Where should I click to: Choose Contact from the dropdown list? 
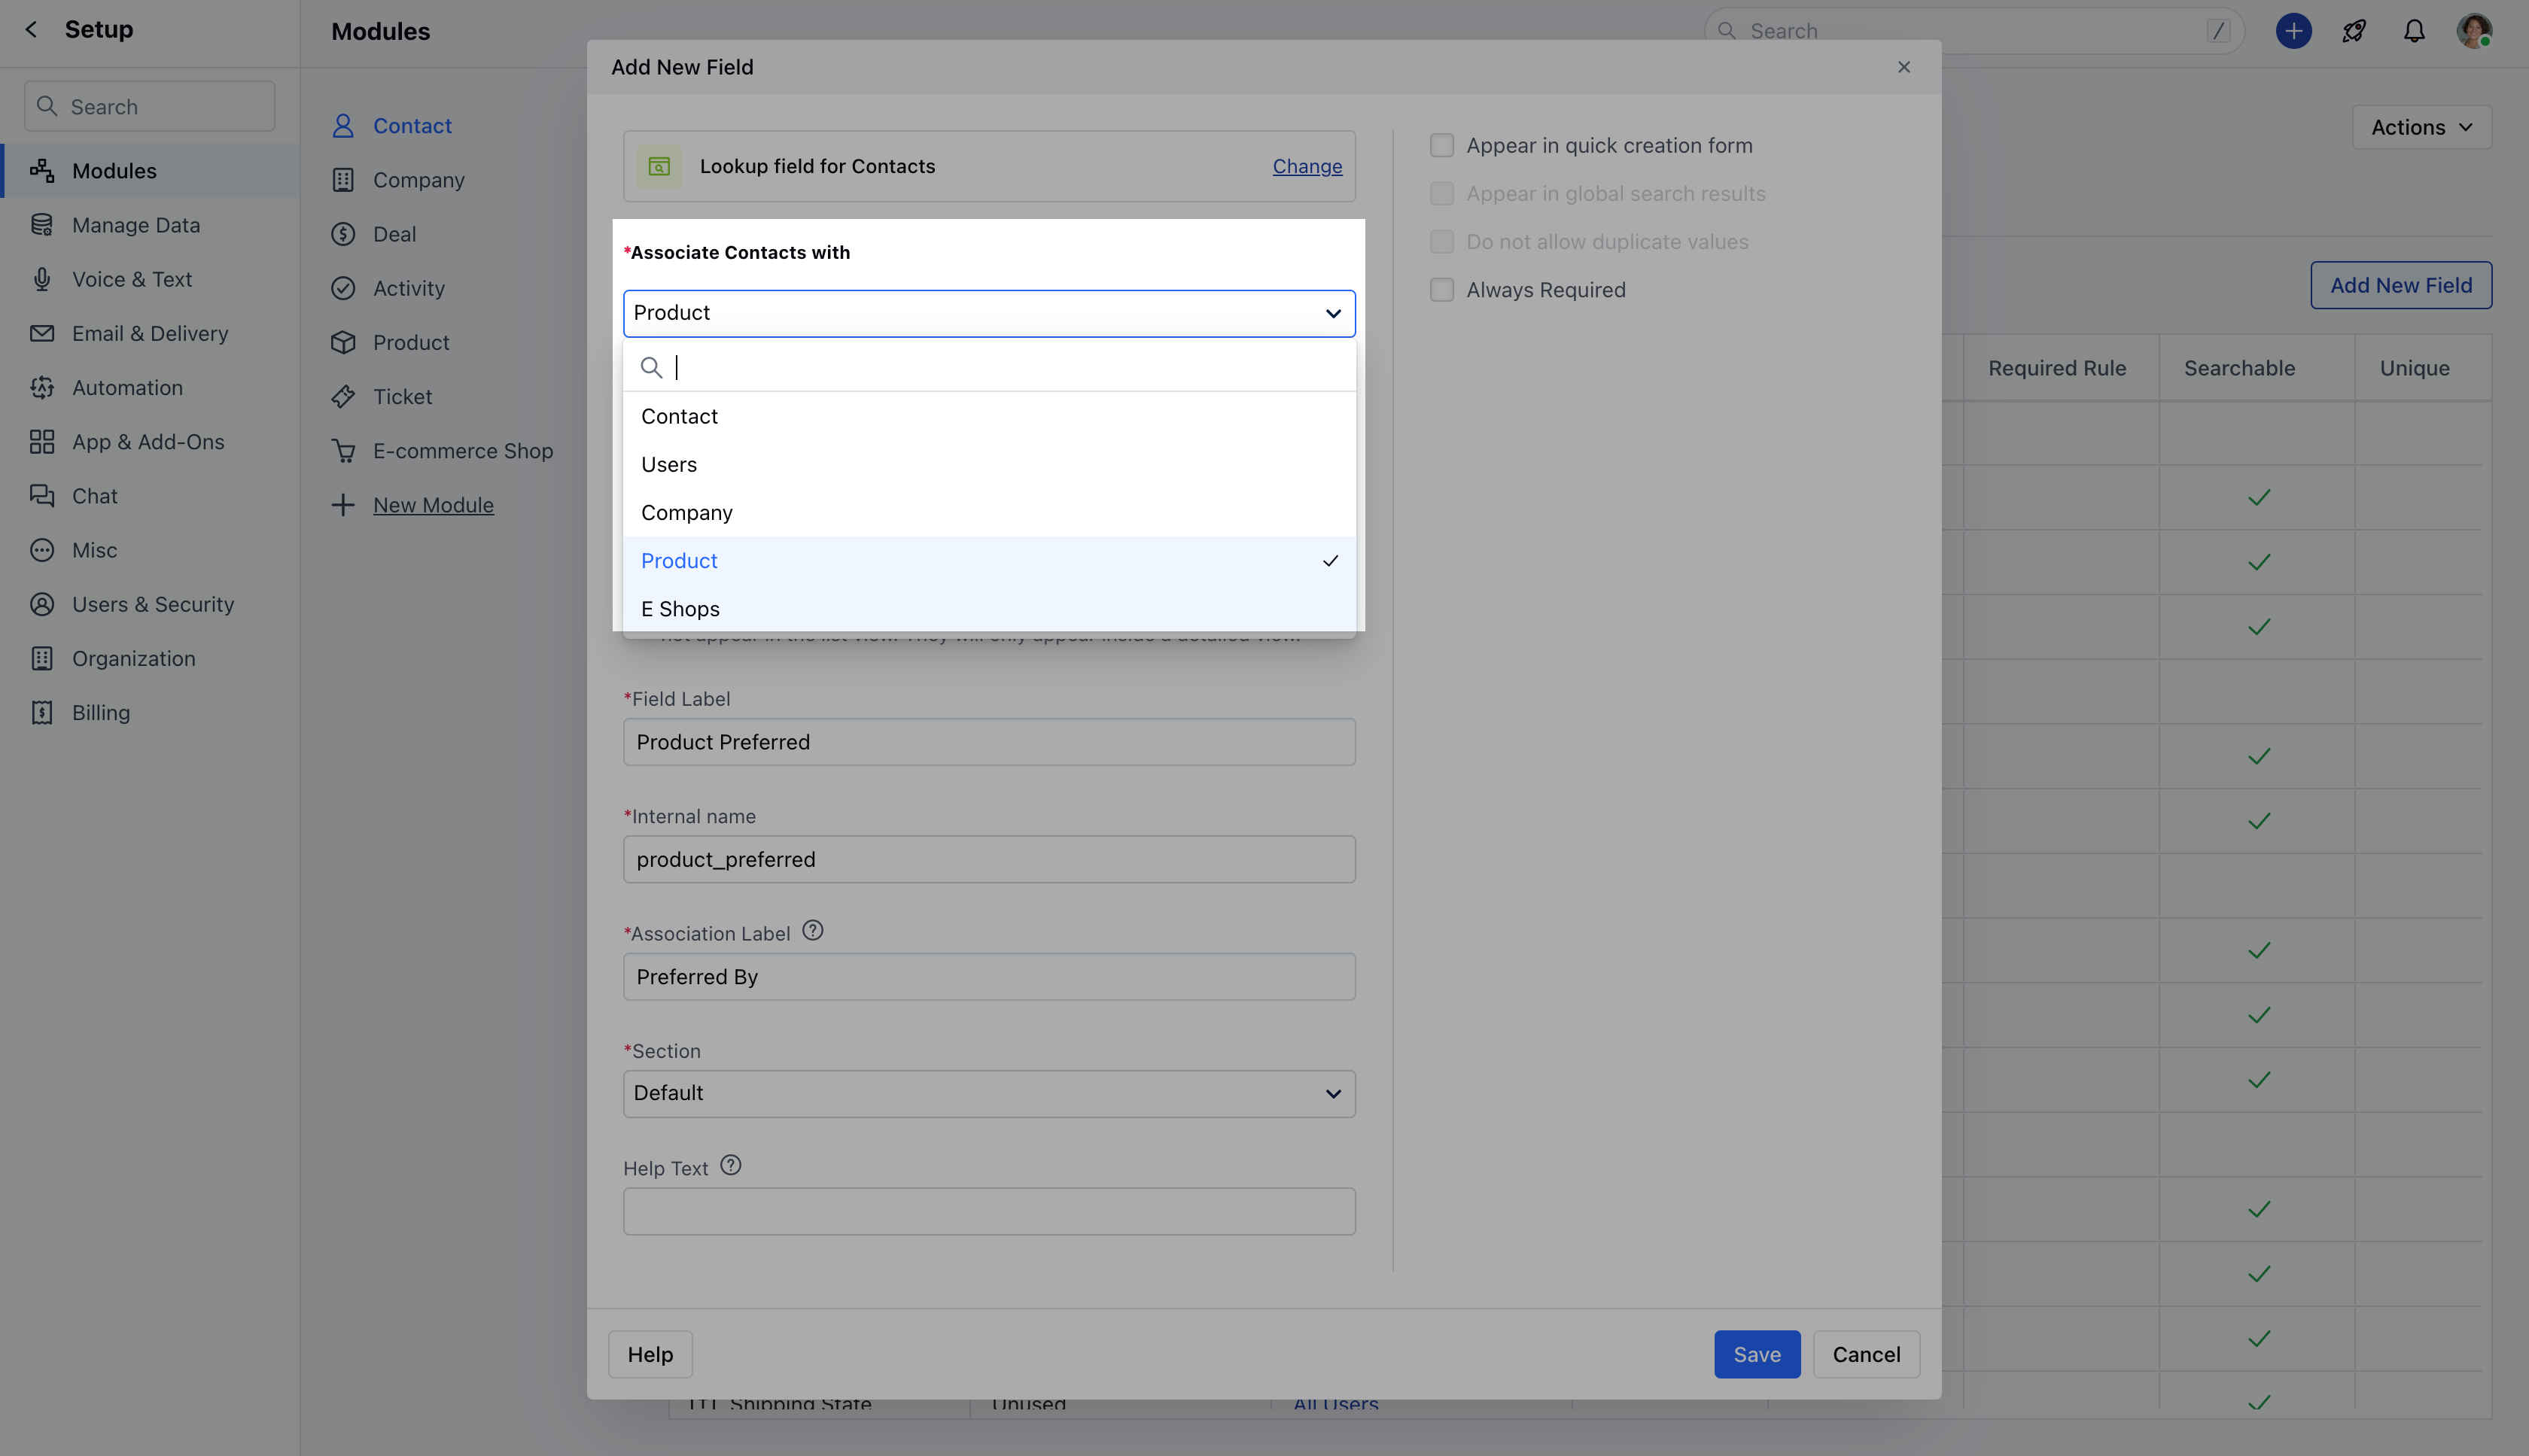tap(989, 416)
